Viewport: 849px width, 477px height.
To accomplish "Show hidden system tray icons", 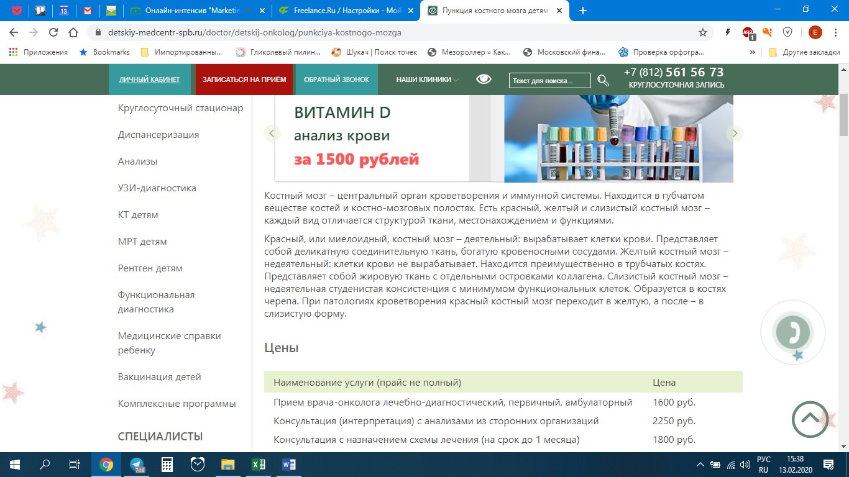I will (700, 465).
